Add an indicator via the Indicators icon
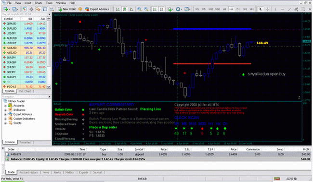The width and height of the screenshot is (313, 182). pyautogui.click(x=170, y=9)
